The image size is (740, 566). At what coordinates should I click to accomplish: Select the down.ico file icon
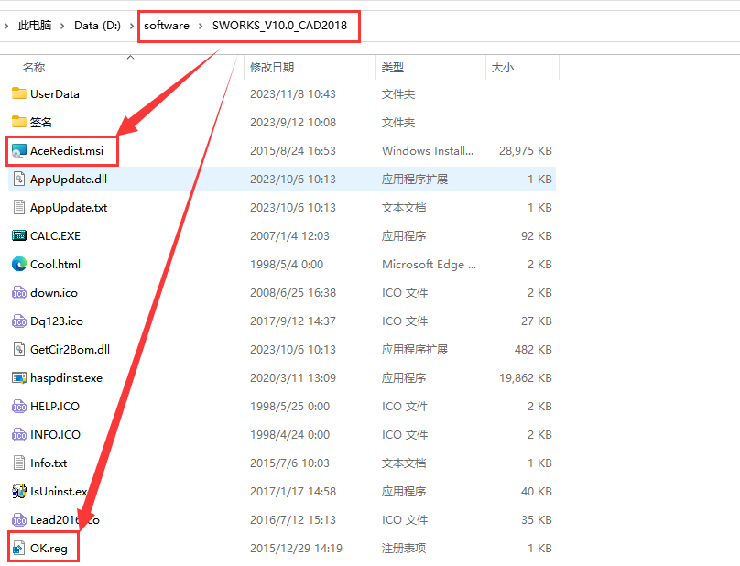tap(19, 293)
